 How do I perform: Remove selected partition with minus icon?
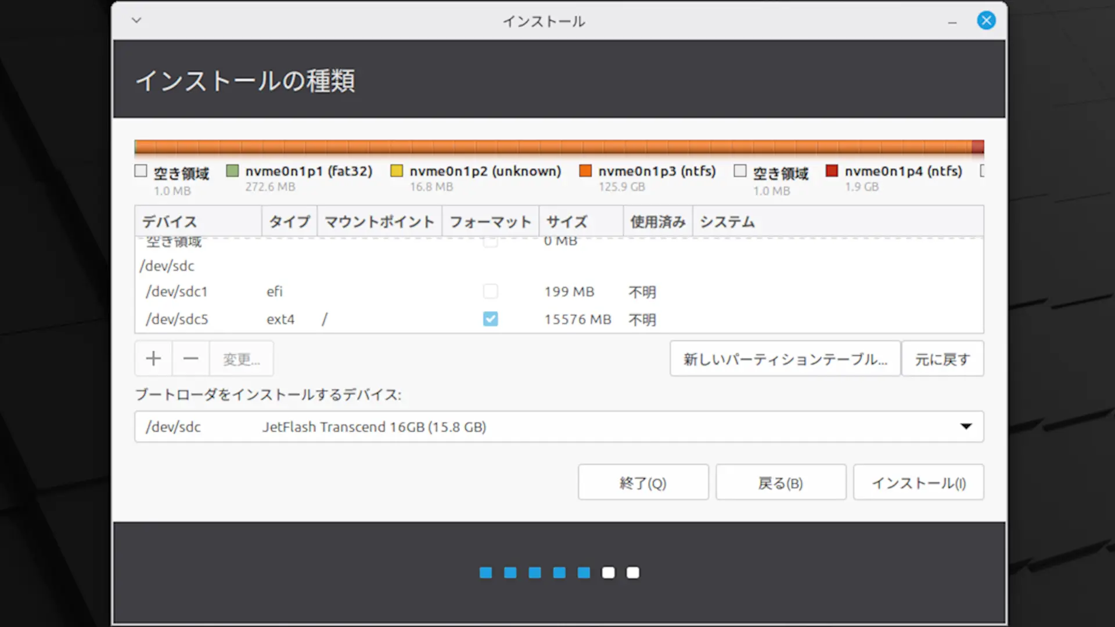[190, 359]
